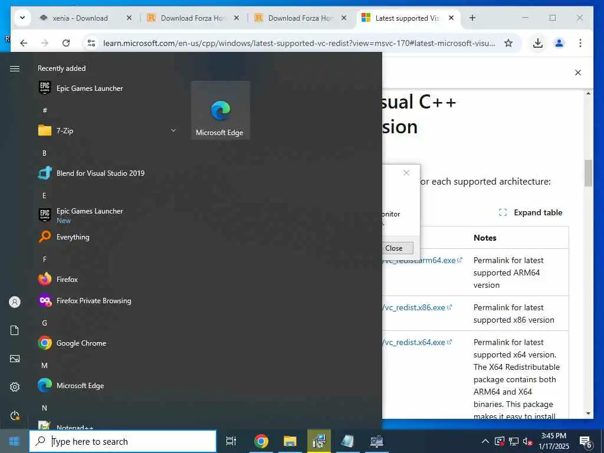
Task: View site information icon in address bar
Action: click(x=91, y=43)
